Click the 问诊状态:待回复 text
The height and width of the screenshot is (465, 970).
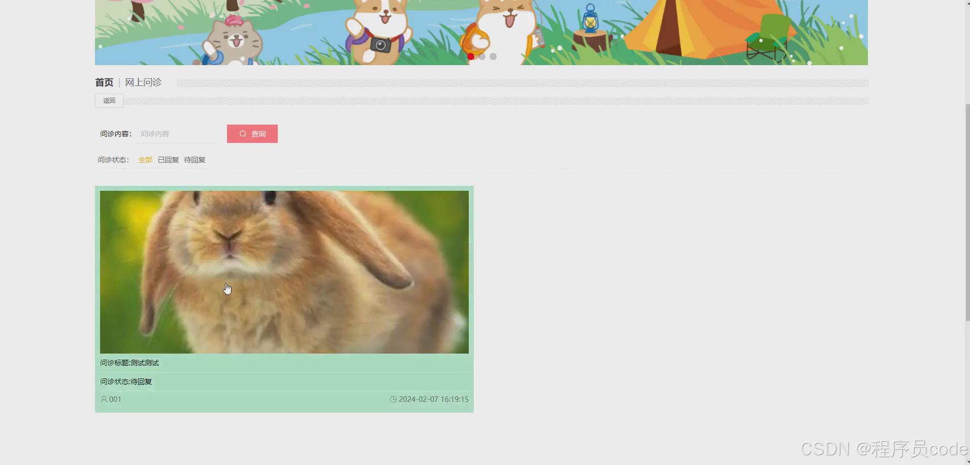pos(126,382)
